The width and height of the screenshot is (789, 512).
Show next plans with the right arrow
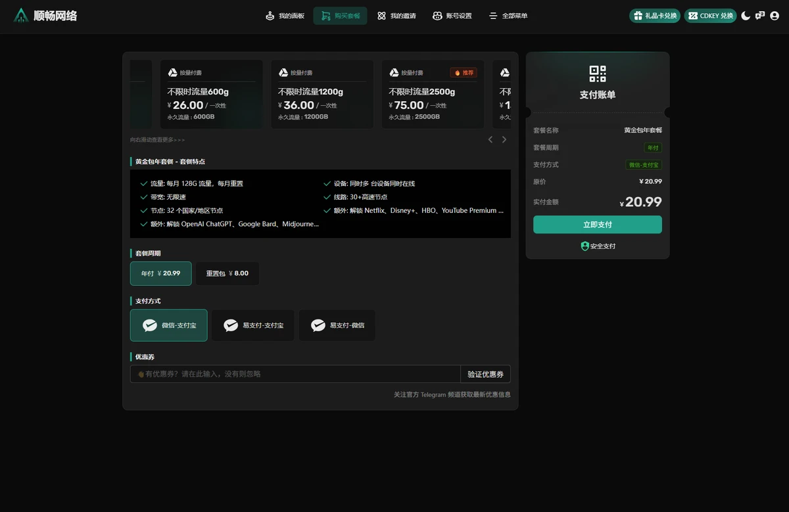point(504,139)
